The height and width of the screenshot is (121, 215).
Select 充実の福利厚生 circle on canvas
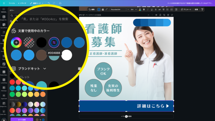pos(113,88)
